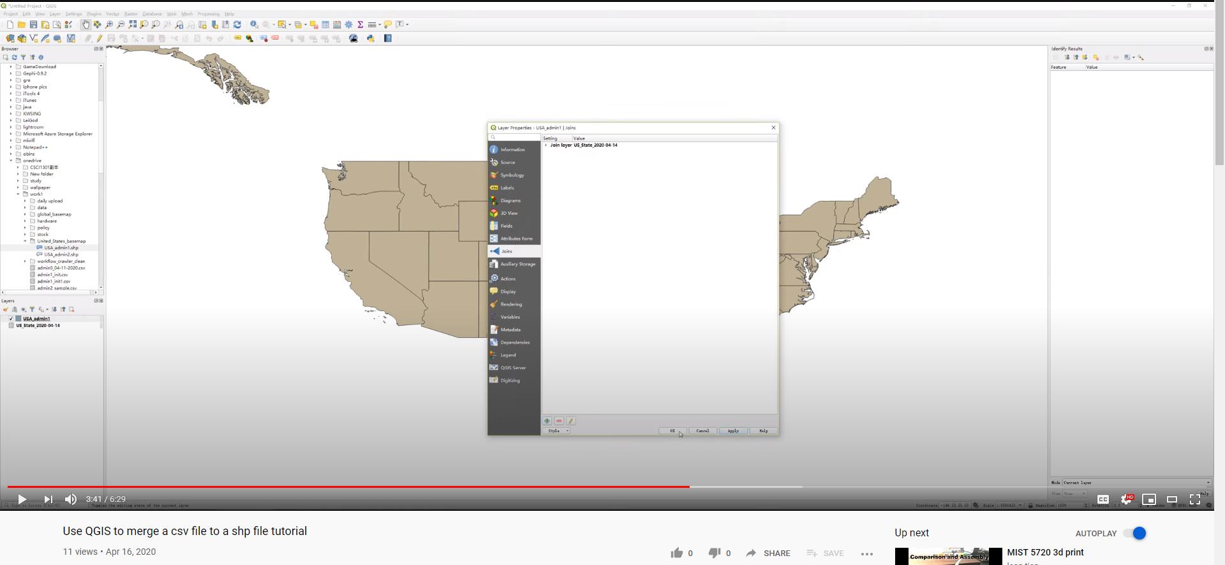Expand the Join layer US_State_2020-04-14 row

tap(546, 145)
